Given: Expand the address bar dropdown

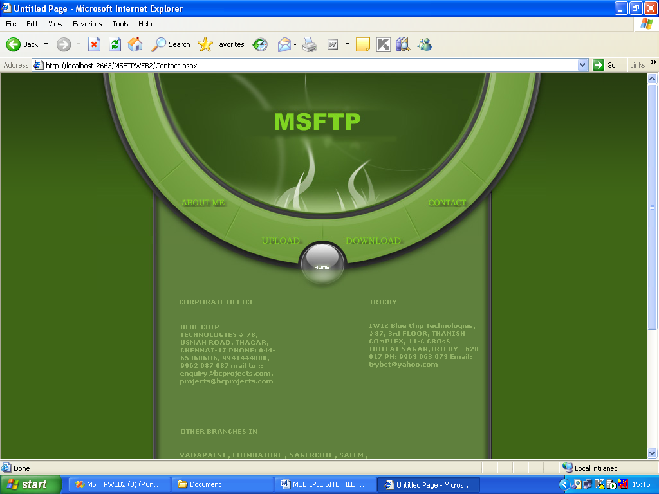Looking at the screenshot, I should [x=582, y=65].
